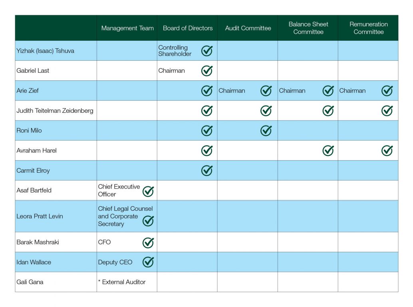Click Gabriel Last's Board of Directors checkmark
The image size is (413, 307).
(207, 70)
